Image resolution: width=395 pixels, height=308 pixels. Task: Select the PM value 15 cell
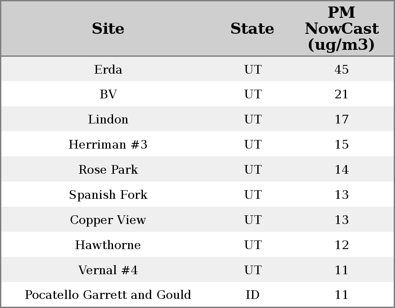point(341,145)
